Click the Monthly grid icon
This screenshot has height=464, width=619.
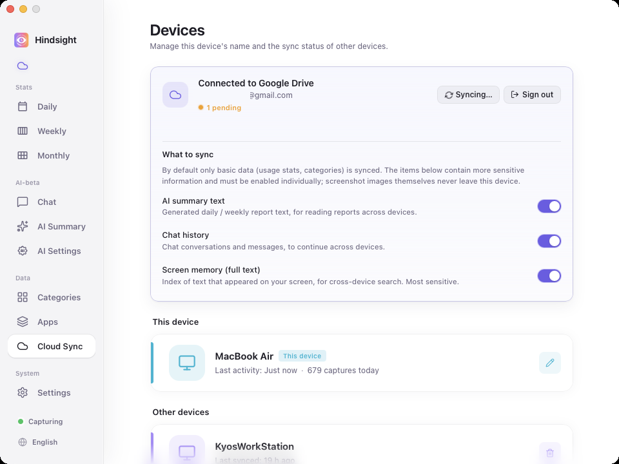pos(23,155)
